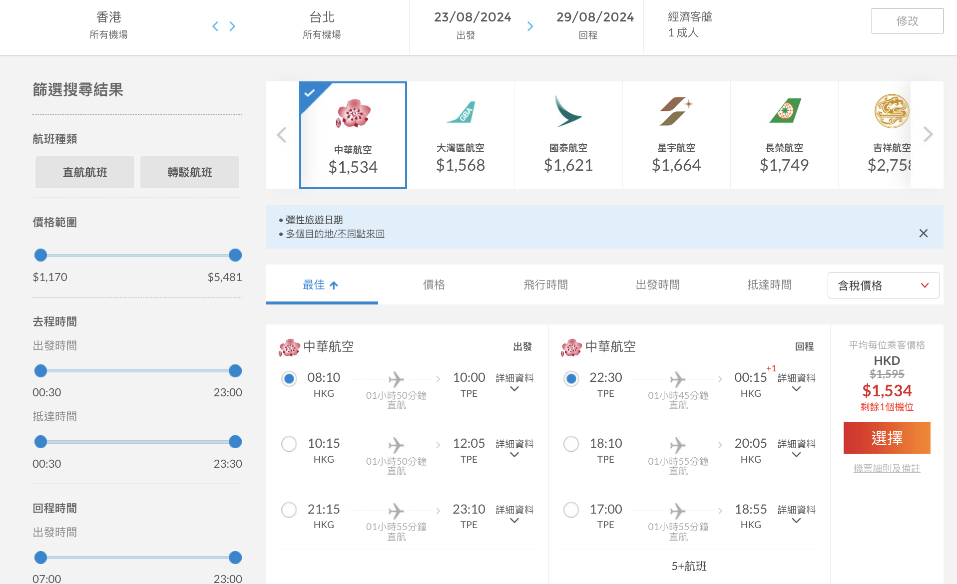
Task: Expand 詳細資料 for the 18:10 return flight
Action: (797, 448)
